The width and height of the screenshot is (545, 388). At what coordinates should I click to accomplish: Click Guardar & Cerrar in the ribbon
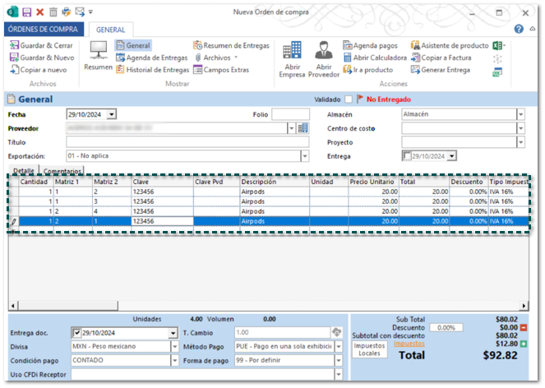(39, 46)
